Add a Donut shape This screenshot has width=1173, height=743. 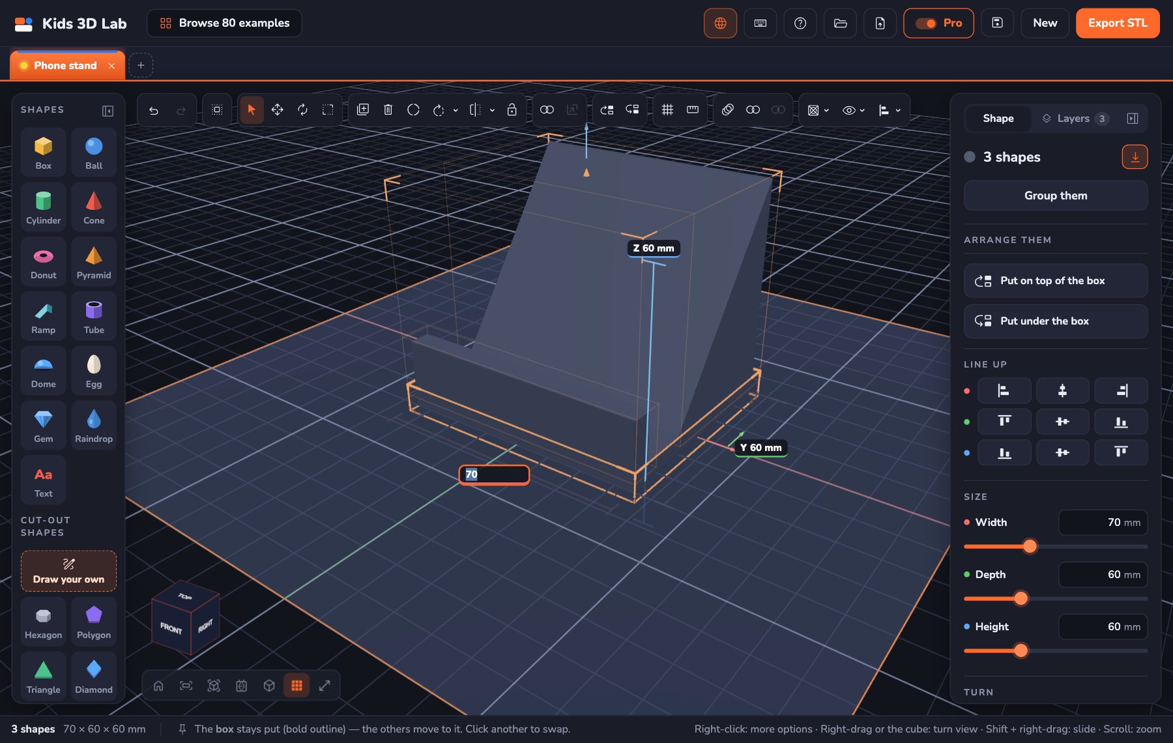tap(43, 262)
